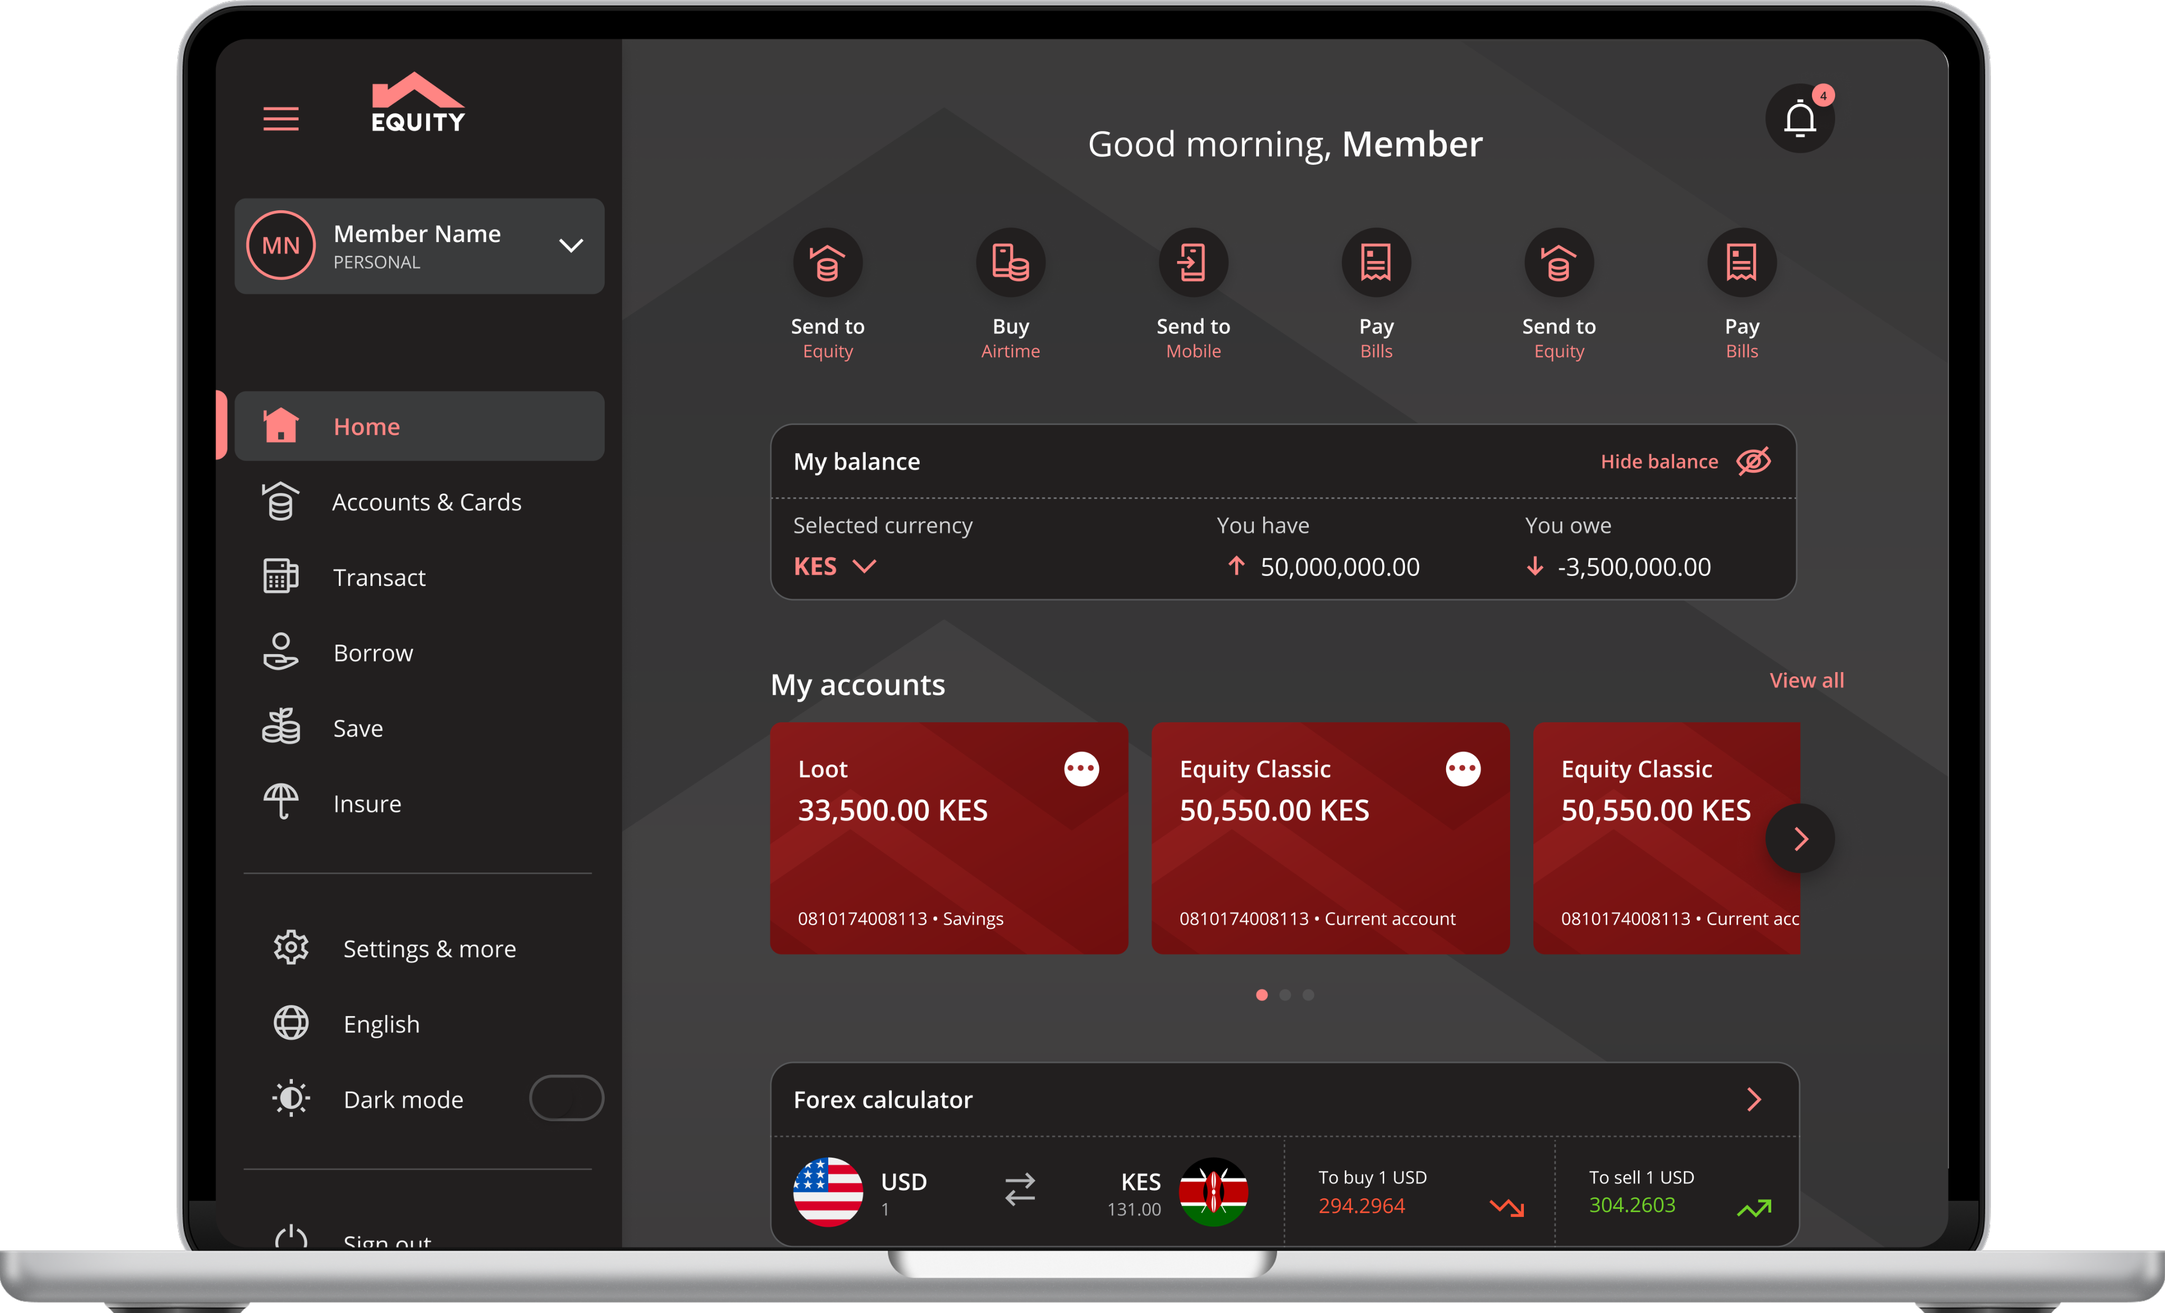Viewport: 2165px width, 1313px height.
Task: Tap the Buy Airtime shortcut icon
Action: pyautogui.click(x=1011, y=263)
